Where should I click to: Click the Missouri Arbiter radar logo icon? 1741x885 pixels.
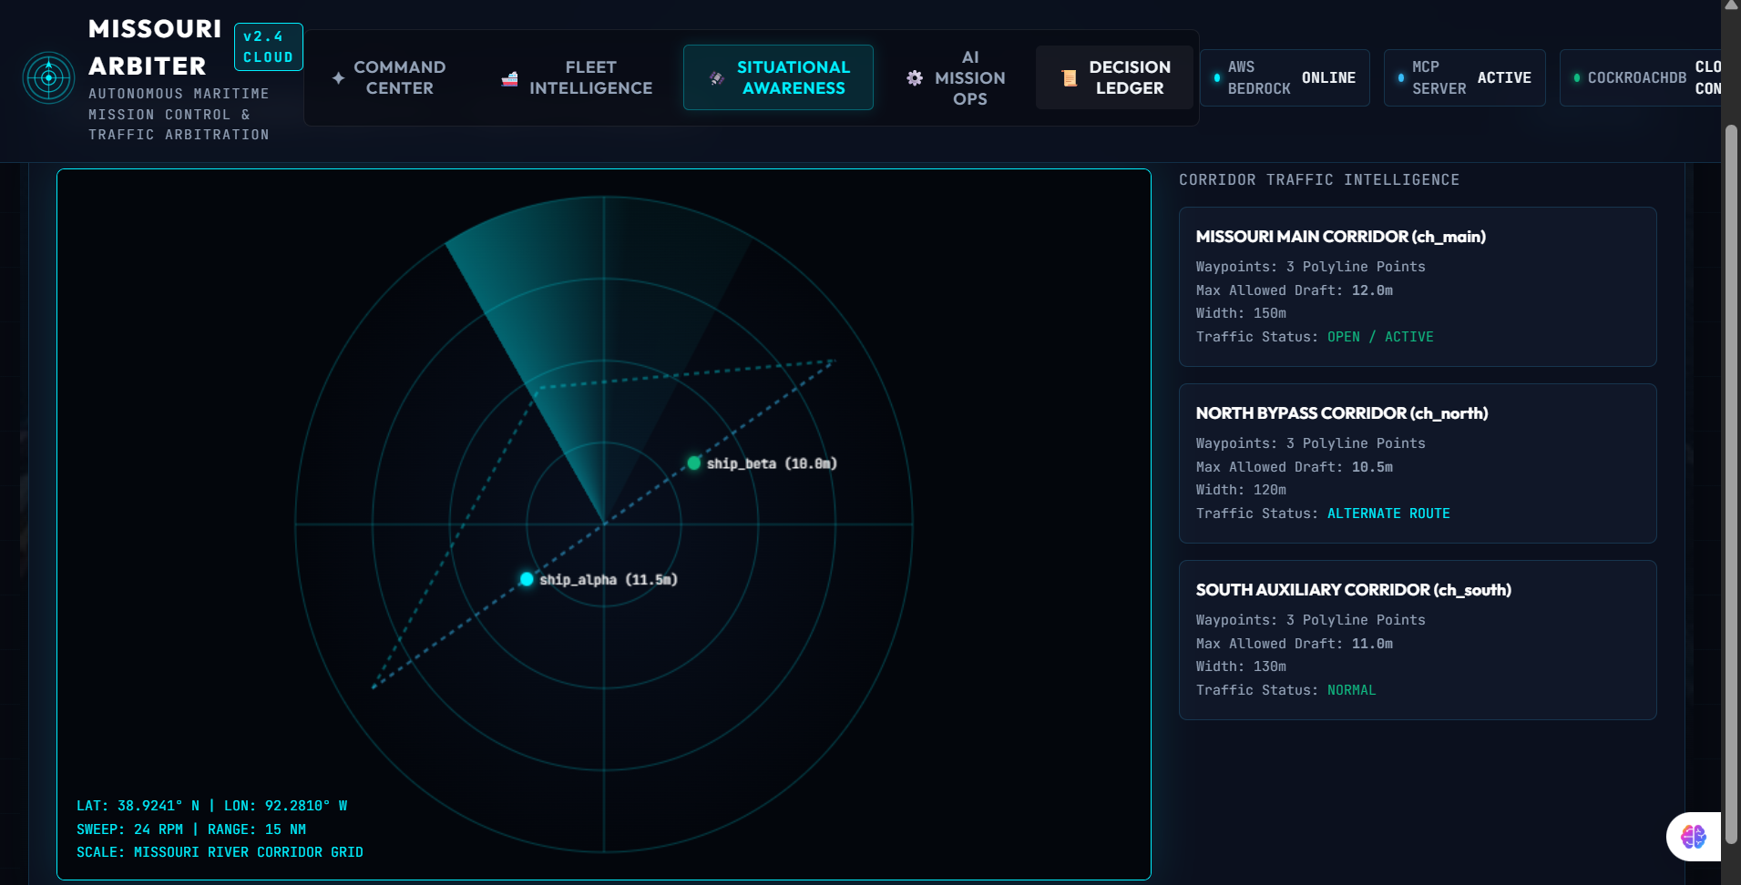(x=48, y=78)
